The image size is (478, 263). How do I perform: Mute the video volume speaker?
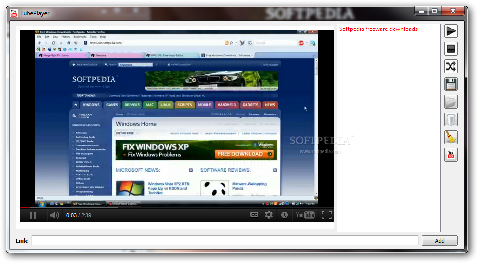(54, 215)
